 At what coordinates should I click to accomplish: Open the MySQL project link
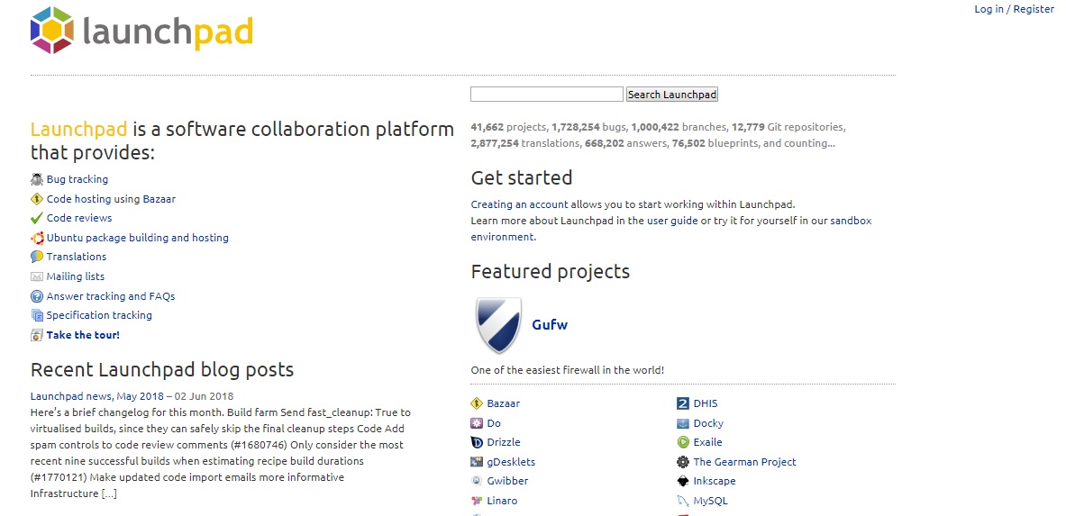710,501
